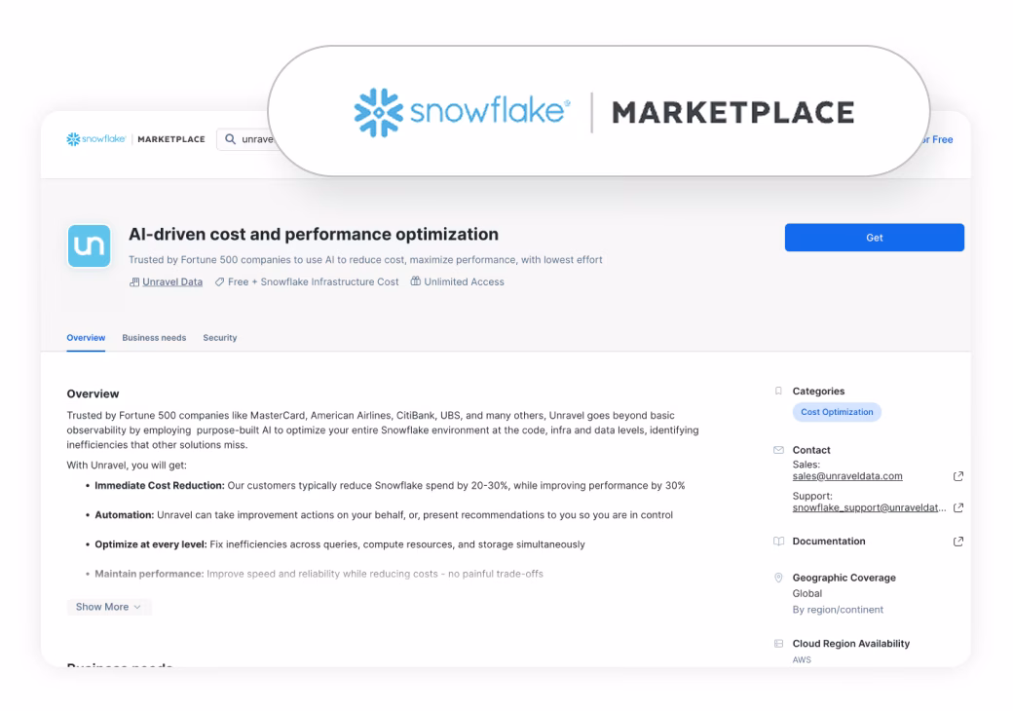Click the MARKETPLACE text in page header

171,139
